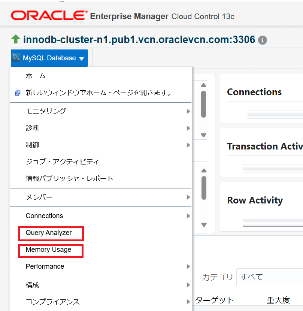Open the MySQL Database dropdown menu
The image size is (303, 311).
pos(49,58)
